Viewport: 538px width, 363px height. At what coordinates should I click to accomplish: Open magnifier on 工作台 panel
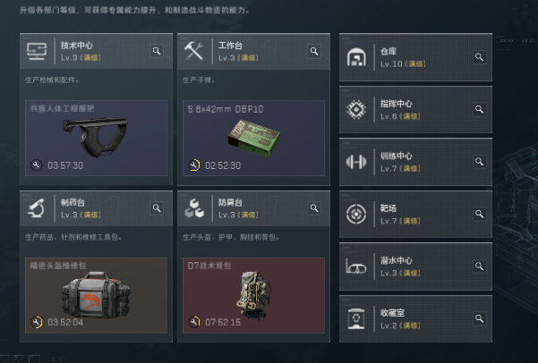click(x=314, y=51)
